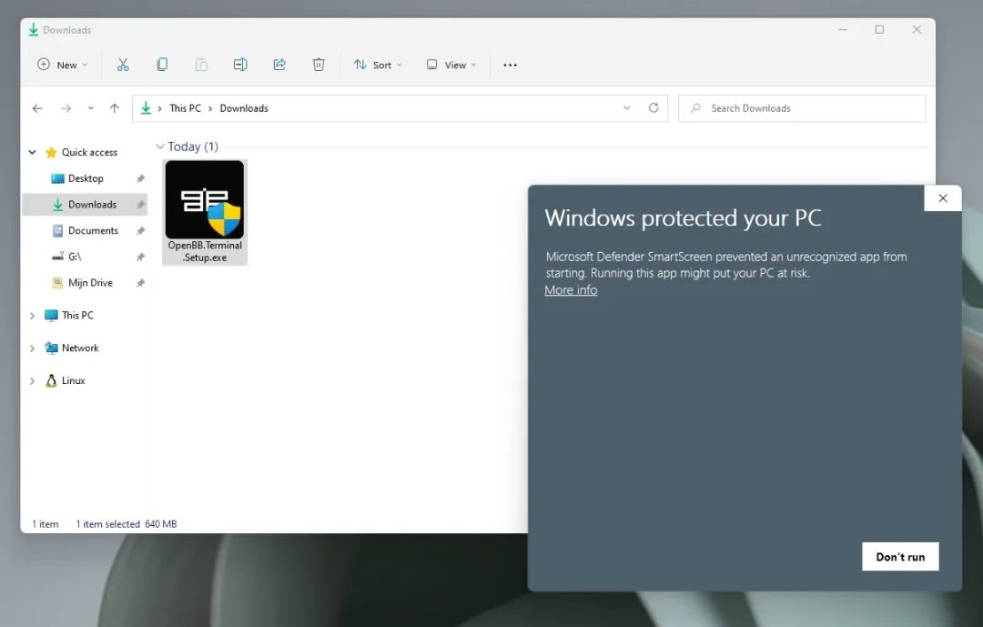
Task: Click the Downloads window title icon
Action: [34, 30]
